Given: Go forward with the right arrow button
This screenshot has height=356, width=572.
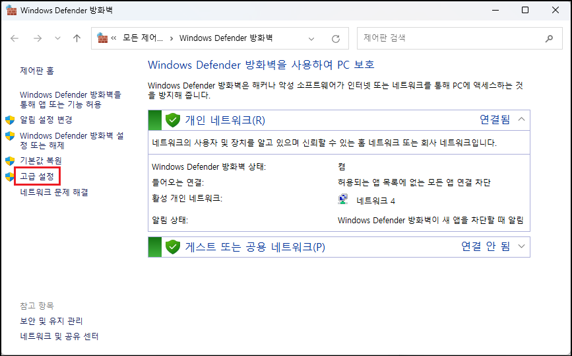Looking at the screenshot, I should (38, 38).
